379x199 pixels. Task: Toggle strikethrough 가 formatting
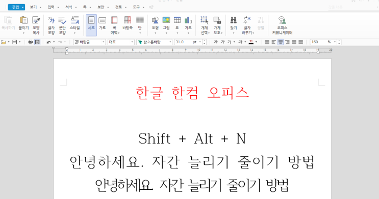240,42
